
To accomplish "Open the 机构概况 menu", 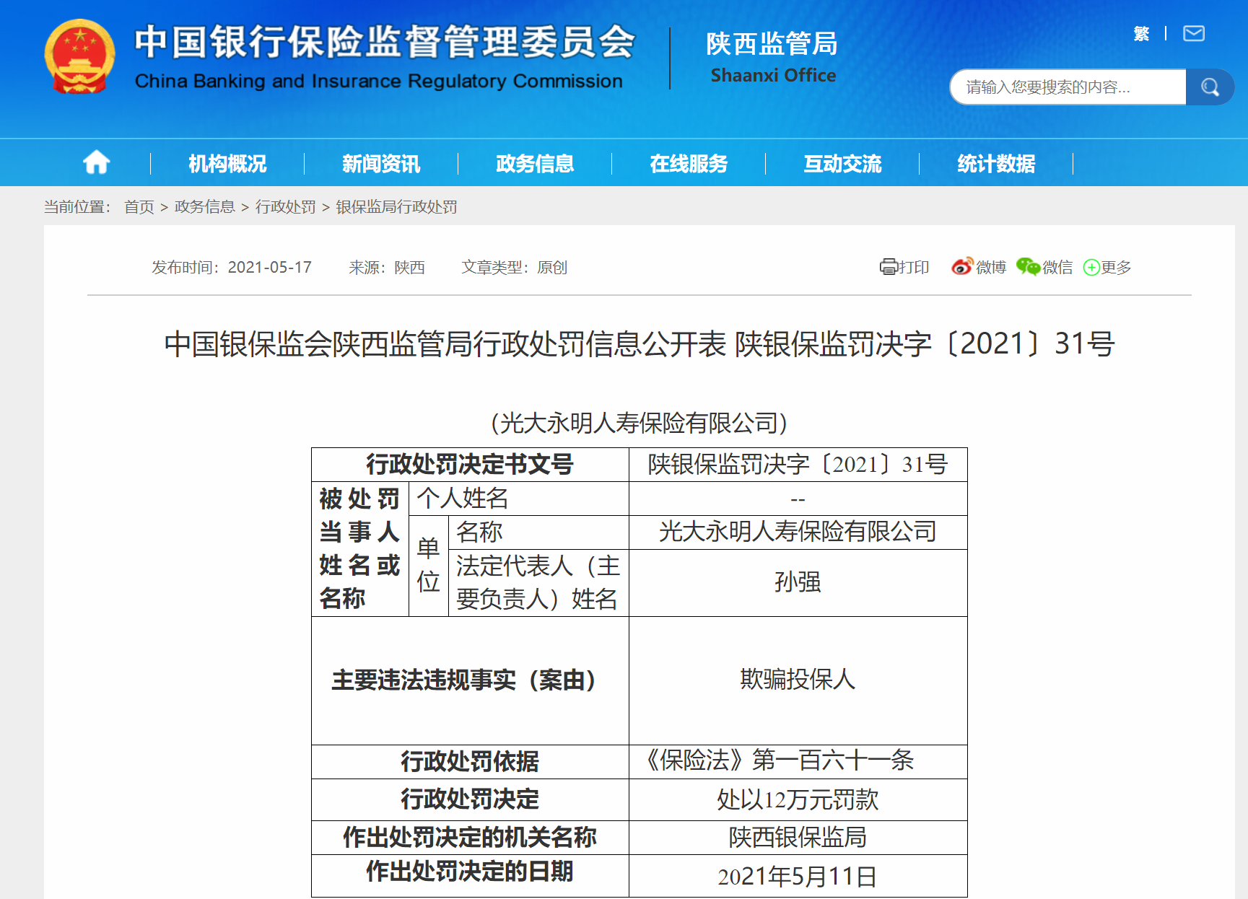I will coord(227,164).
